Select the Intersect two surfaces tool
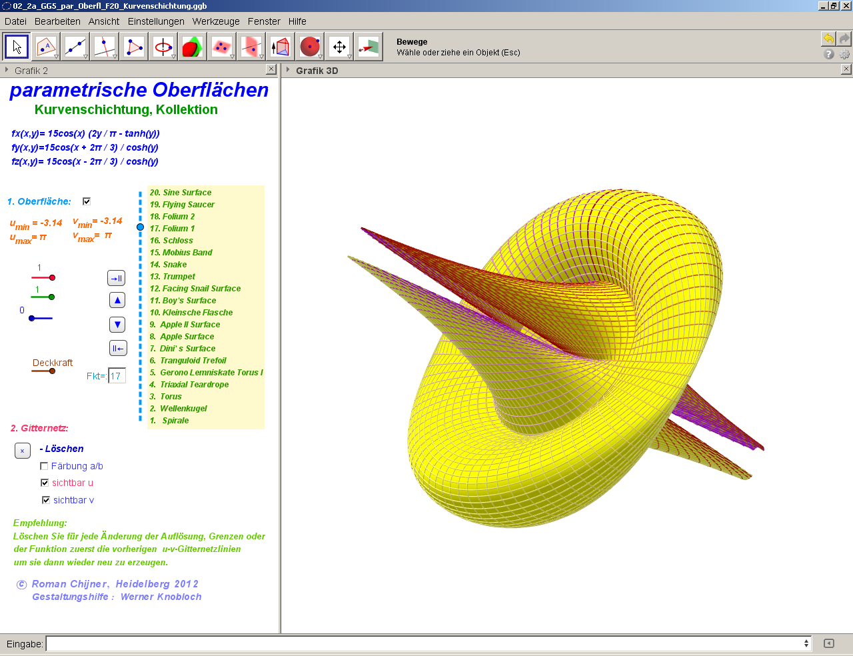The width and height of the screenshot is (853, 656). (x=193, y=47)
